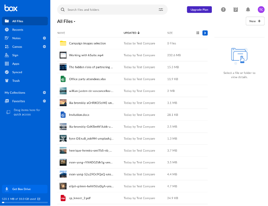Add a new collection with plus icon

pyautogui.click(x=44, y=93)
